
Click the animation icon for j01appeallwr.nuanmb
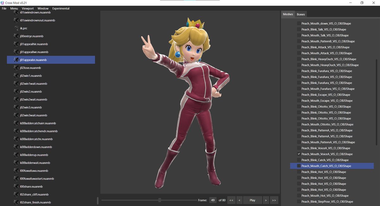coord(16,52)
